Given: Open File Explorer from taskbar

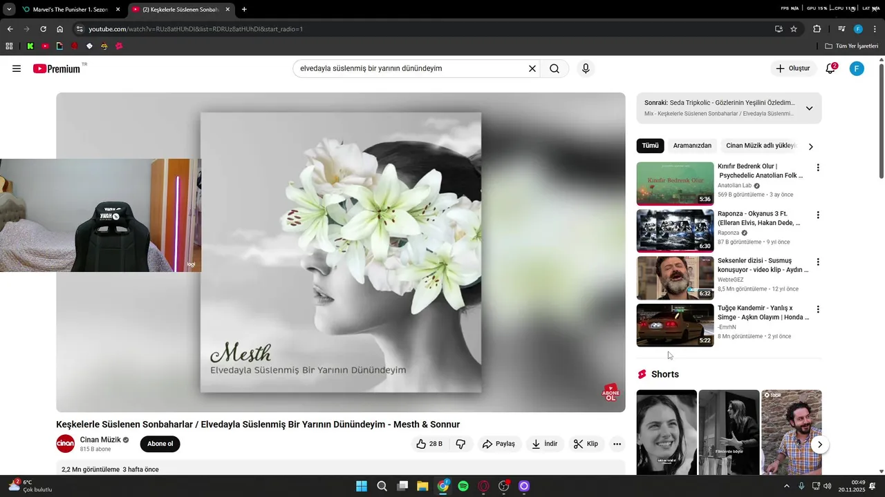Looking at the screenshot, I should coord(422,486).
